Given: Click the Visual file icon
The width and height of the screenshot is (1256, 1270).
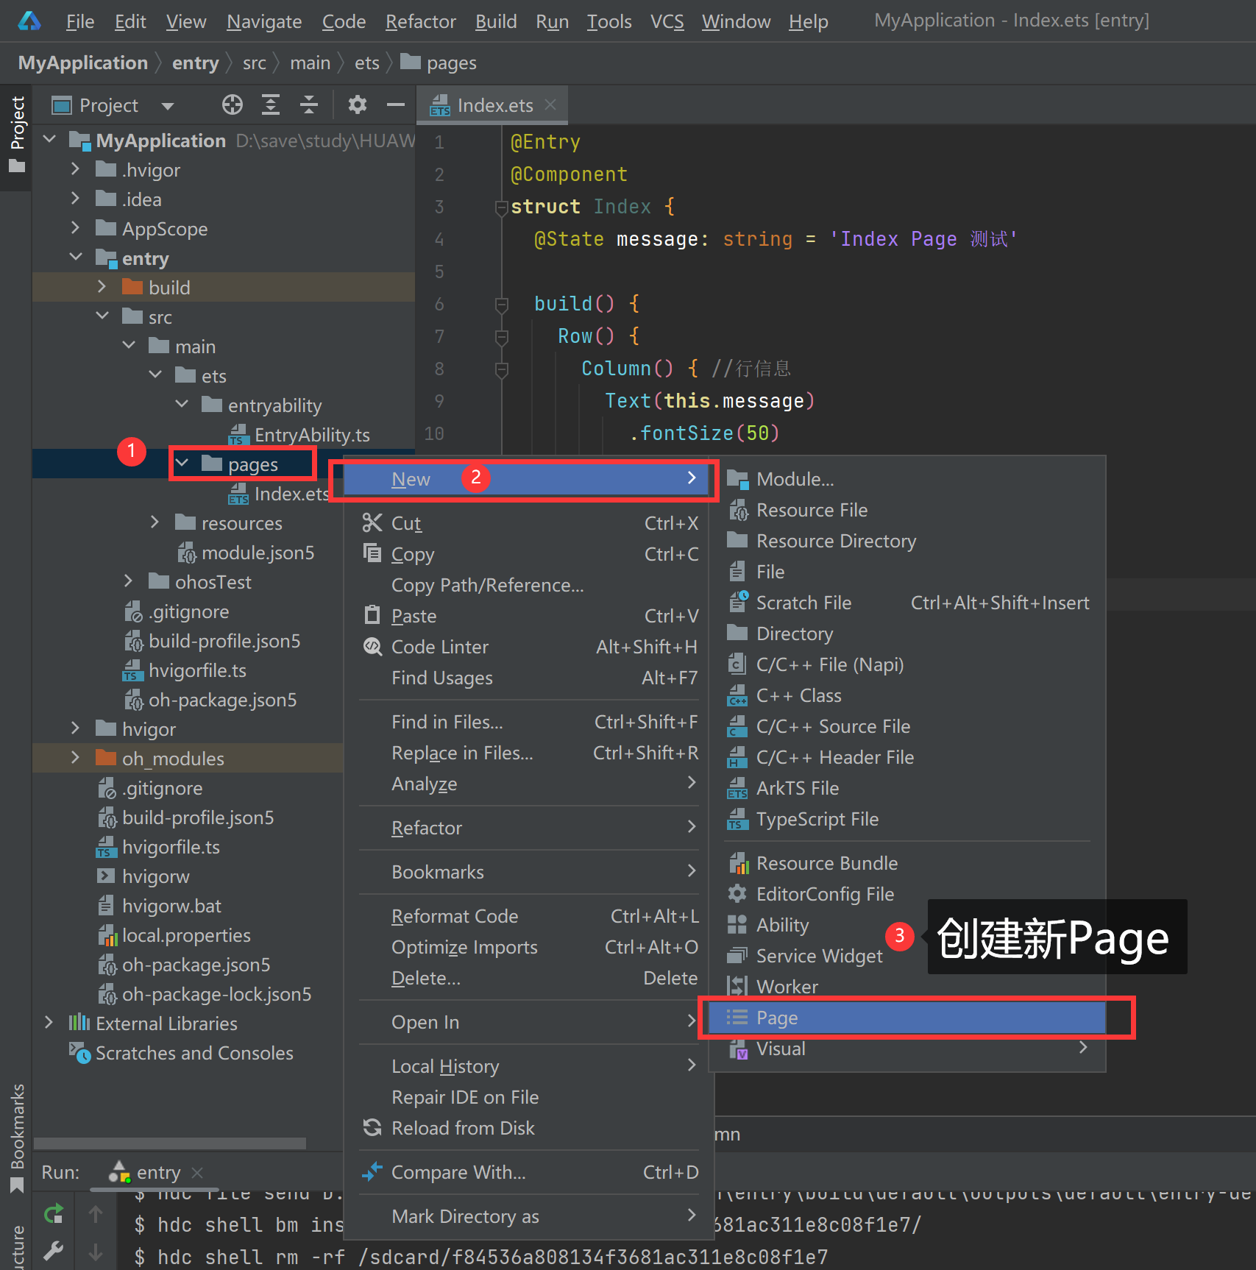Looking at the screenshot, I should pyautogui.click(x=738, y=1049).
